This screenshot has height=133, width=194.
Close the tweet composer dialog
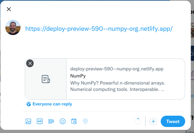pos(9,9)
